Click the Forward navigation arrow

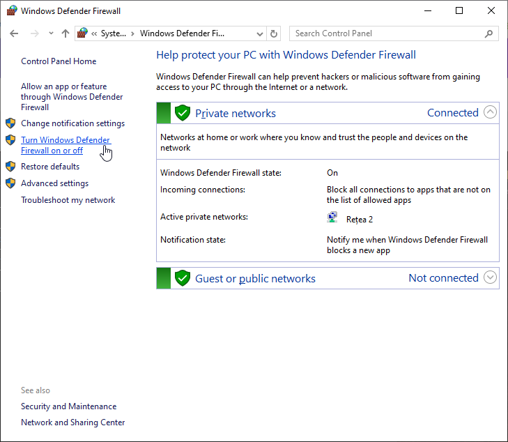(x=34, y=33)
